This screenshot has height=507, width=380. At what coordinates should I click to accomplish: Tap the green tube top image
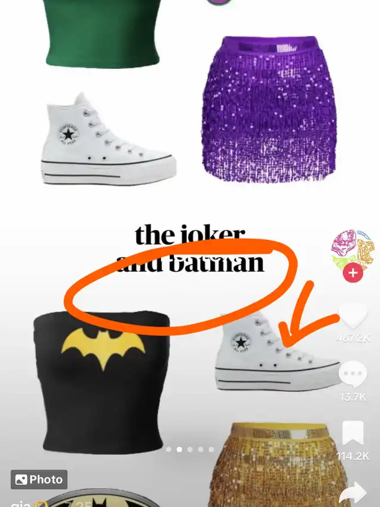[x=102, y=33]
